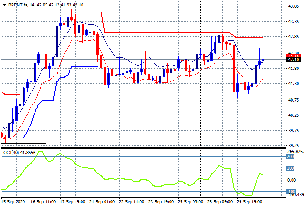This screenshot has height=207, width=304.
Task: Click the 40.25 price axis value
Action: coord(293,115)
